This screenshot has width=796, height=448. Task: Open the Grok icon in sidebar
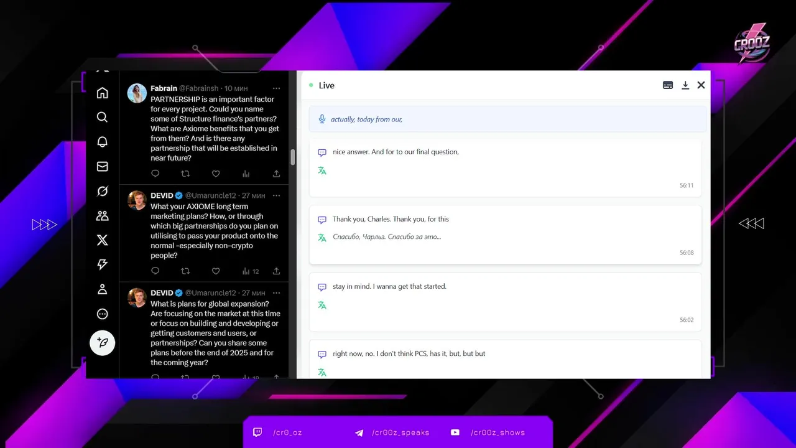click(103, 191)
